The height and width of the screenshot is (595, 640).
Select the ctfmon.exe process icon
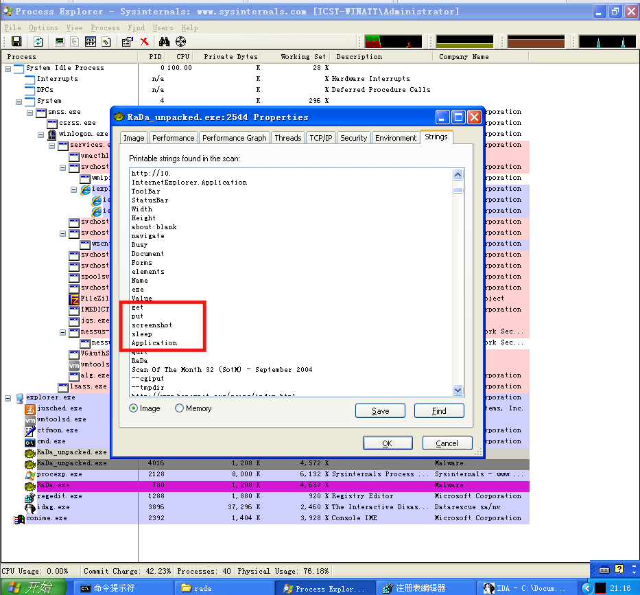coord(30,430)
